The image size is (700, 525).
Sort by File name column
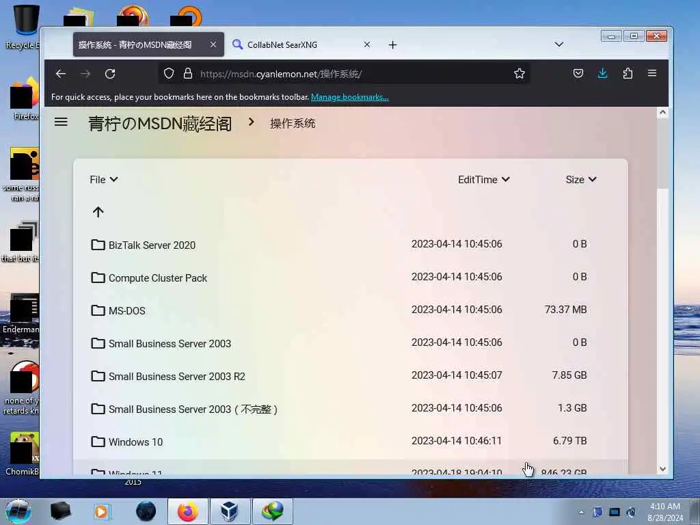104,180
